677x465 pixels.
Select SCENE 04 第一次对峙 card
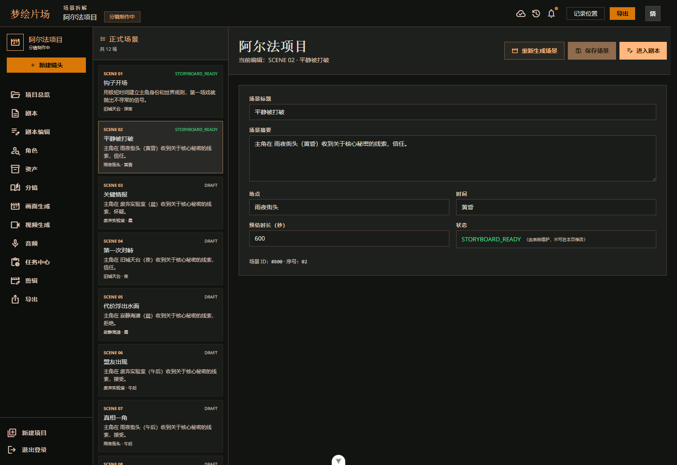[x=160, y=259]
